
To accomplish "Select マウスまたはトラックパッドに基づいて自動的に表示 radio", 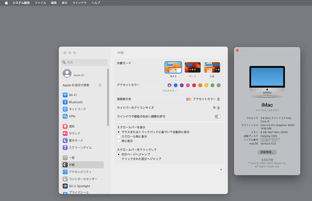I will coord(119,132).
